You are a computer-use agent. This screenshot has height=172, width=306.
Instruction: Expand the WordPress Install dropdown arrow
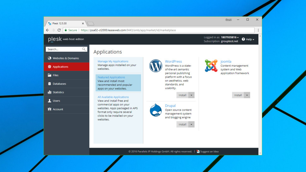click(x=191, y=95)
